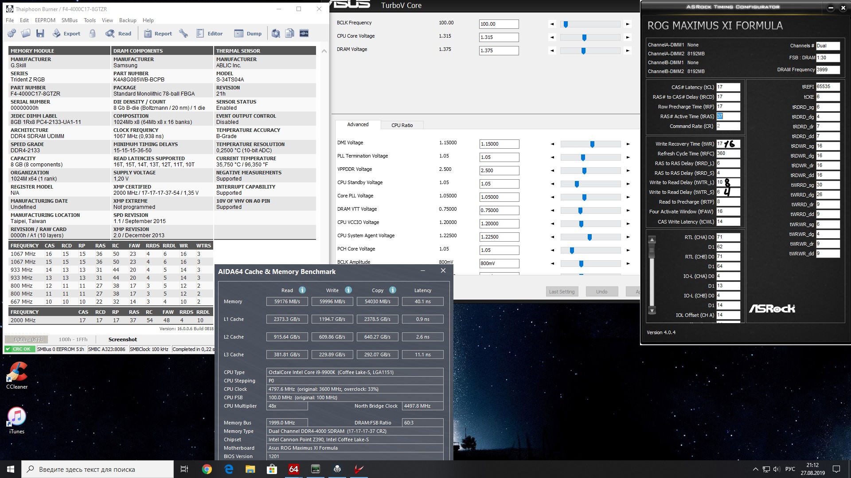Click right arrow for DRAM Voltage
Screen dimensions: 851x478
(628, 51)
